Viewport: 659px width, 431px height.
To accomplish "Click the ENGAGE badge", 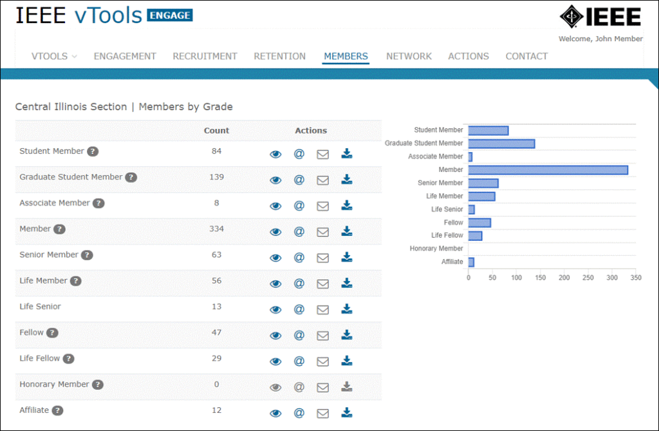I will (169, 15).
